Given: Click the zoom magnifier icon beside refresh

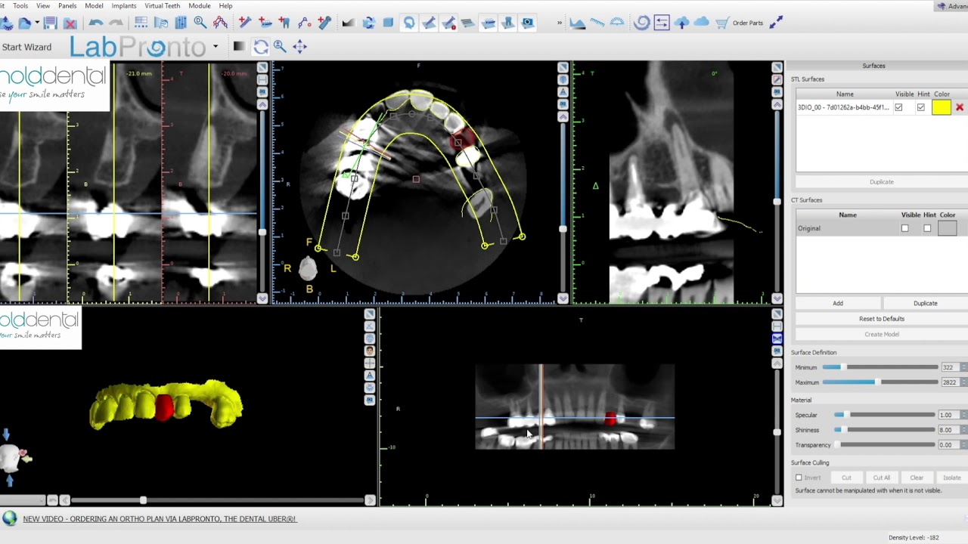Looking at the screenshot, I should click(280, 47).
